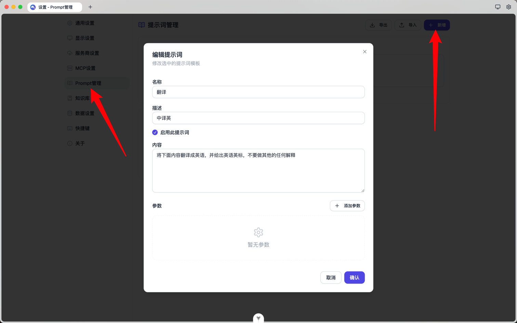Toggle the 启用此提示词 checkbox
The width and height of the screenshot is (517, 323).
coord(155,132)
